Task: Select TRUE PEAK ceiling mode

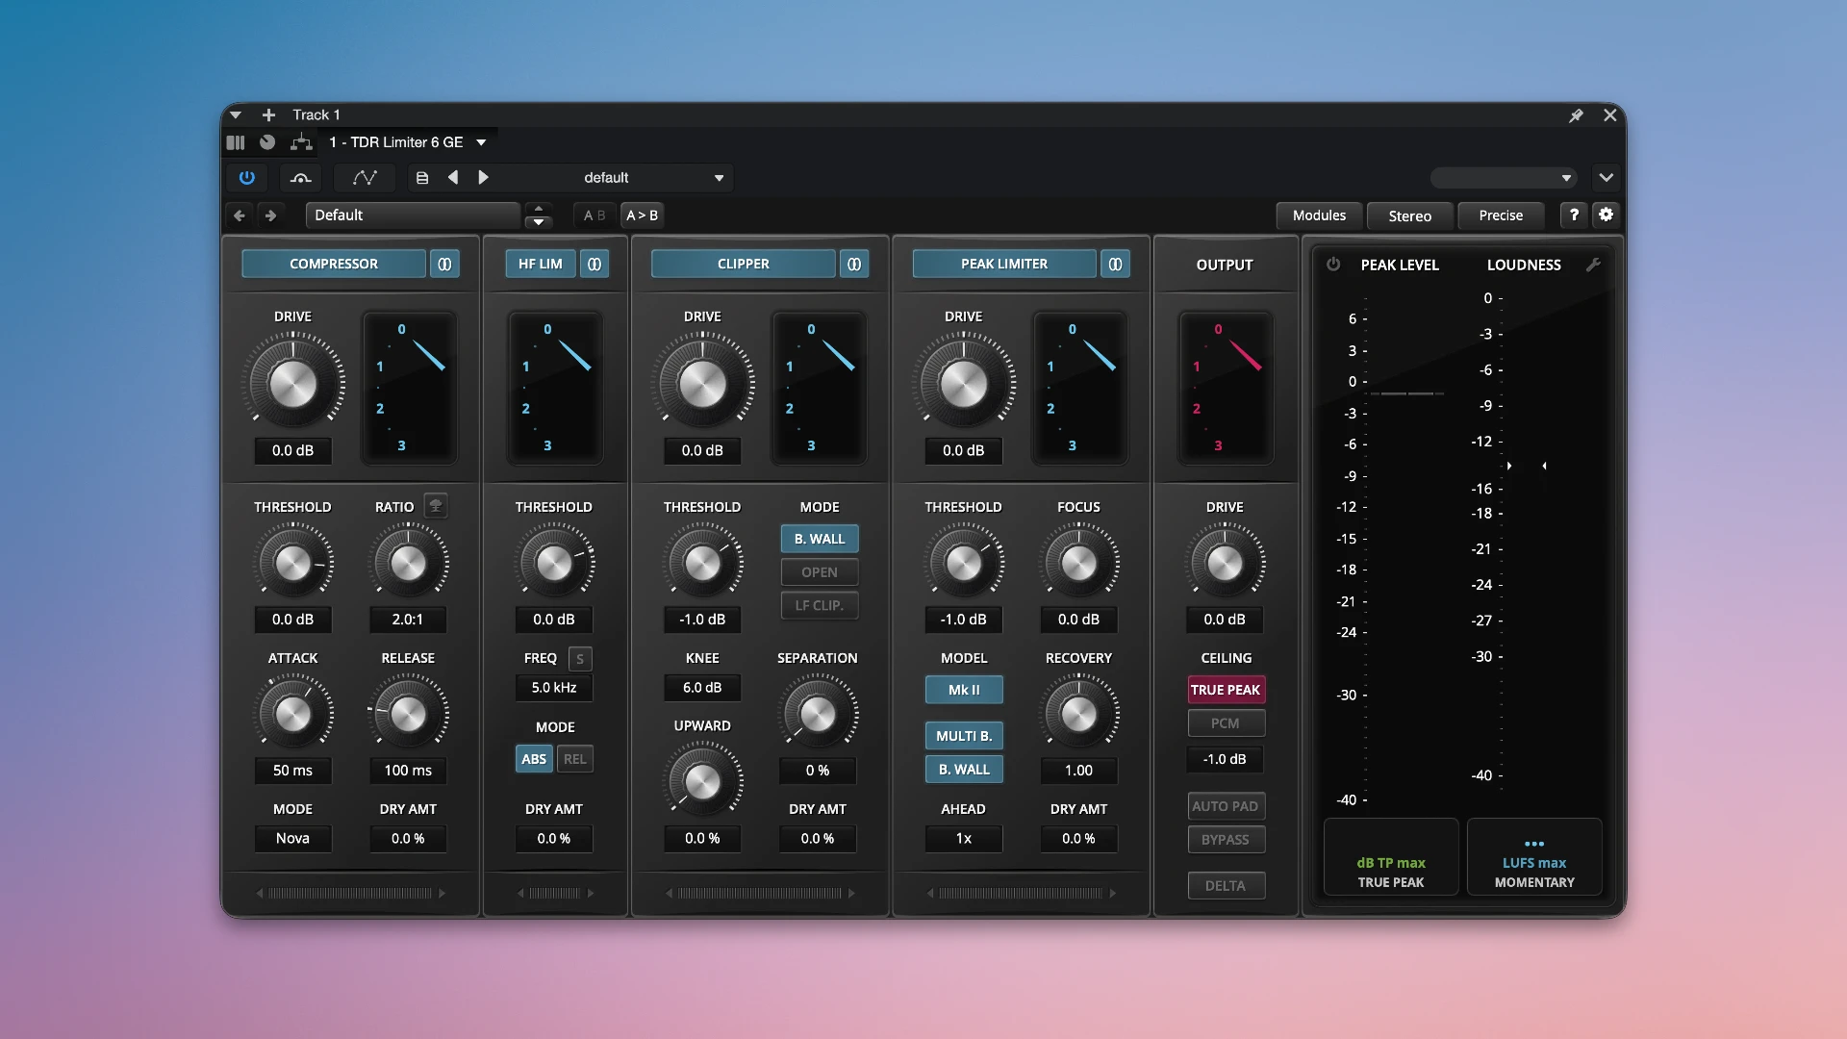Action: point(1226,690)
